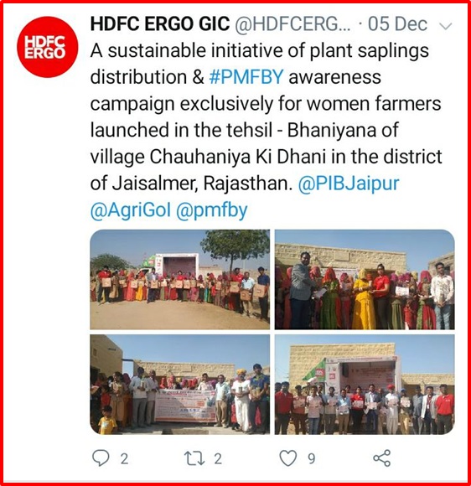Image resolution: width=471 pixels, height=486 pixels.
Task: Click the @HDFCERG... handle
Action: (x=292, y=24)
